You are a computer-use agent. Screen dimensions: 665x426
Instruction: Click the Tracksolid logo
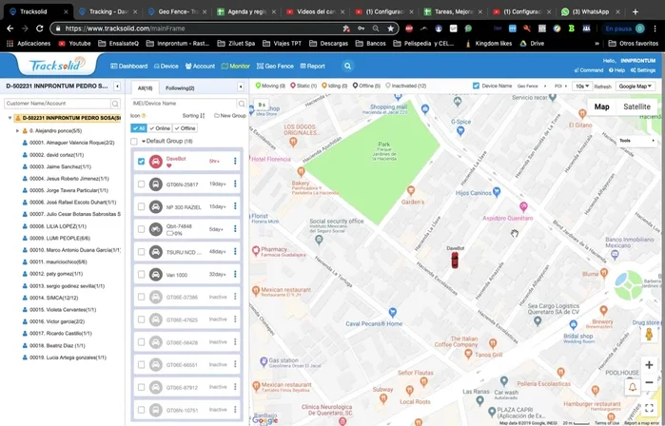click(x=57, y=66)
